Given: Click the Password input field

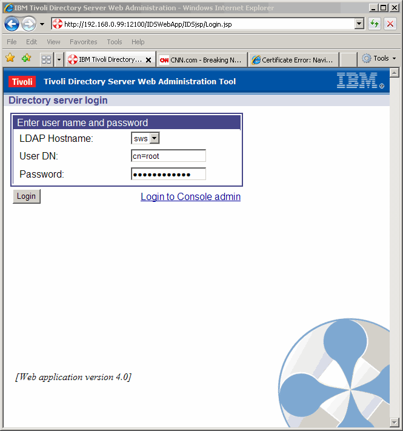Looking at the screenshot, I should pyautogui.click(x=168, y=175).
